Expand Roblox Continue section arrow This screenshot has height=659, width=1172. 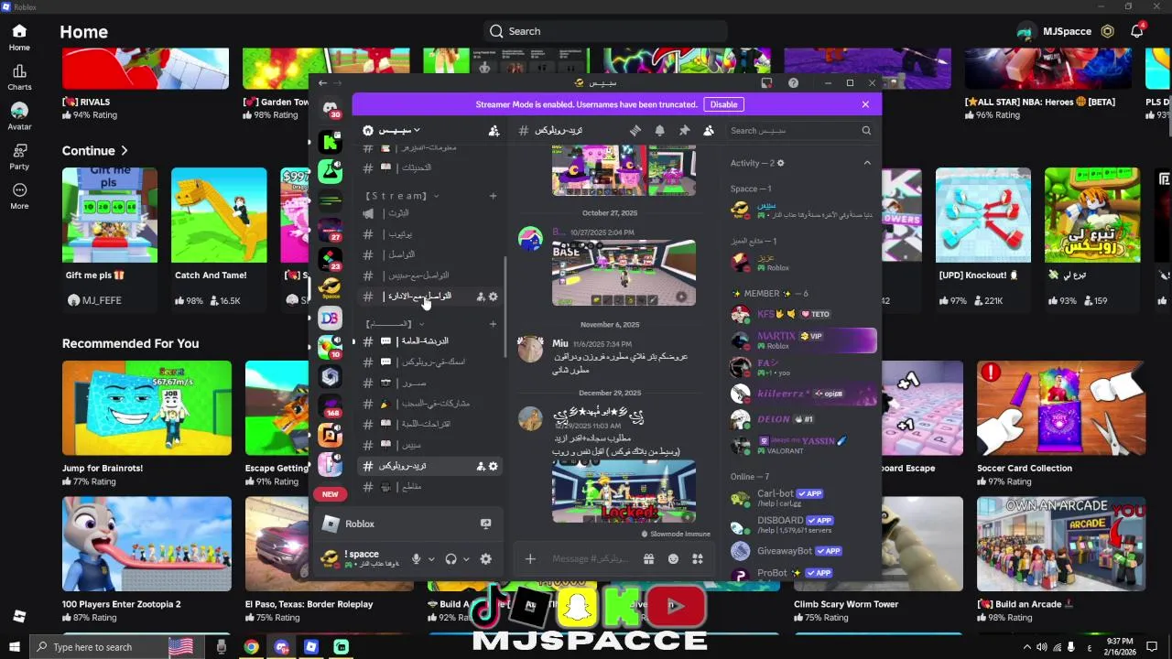pos(124,150)
